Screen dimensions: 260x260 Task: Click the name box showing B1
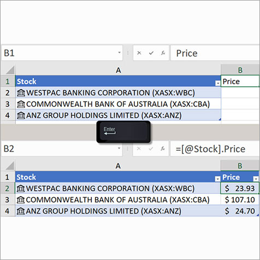click(62, 53)
